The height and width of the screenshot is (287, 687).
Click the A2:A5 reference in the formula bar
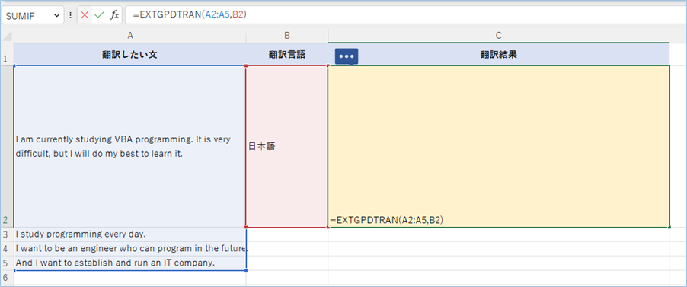217,15
